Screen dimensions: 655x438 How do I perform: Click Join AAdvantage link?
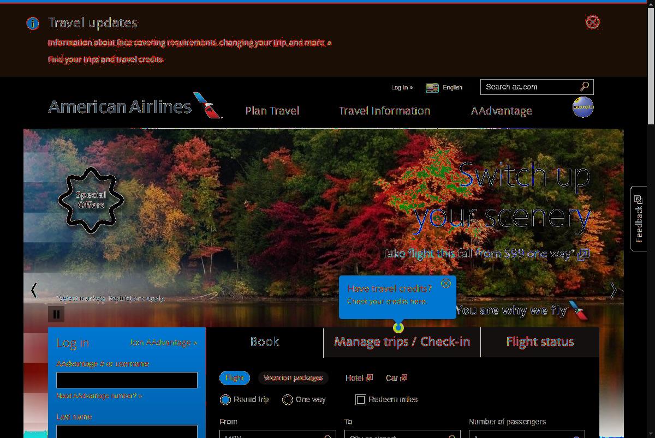click(x=163, y=343)
